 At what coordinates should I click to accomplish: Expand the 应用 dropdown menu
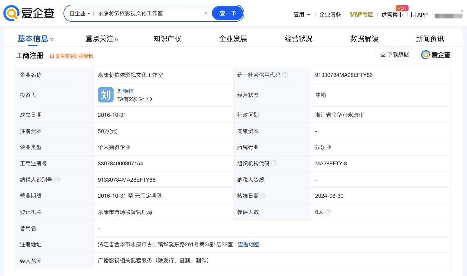[302, 15]
